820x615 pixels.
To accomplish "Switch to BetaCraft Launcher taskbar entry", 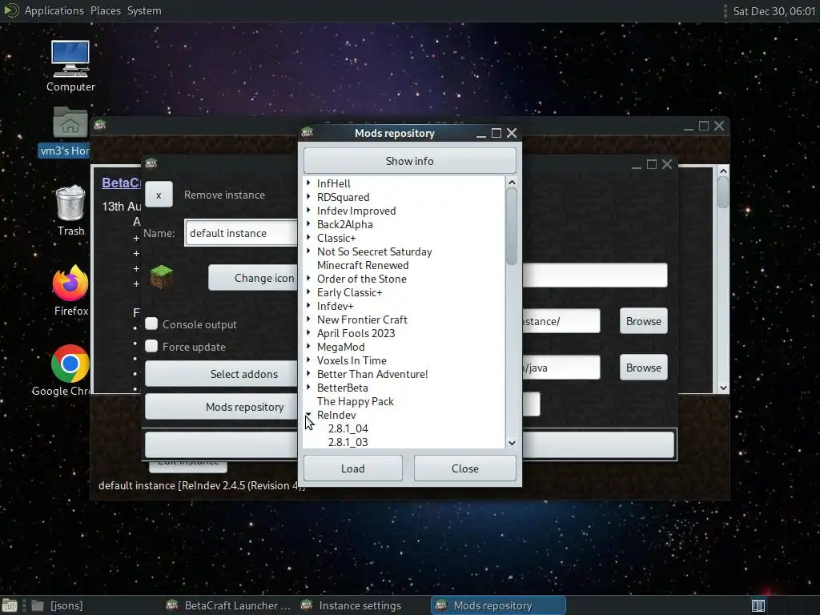I will pyautogui.click(x=227, y=605).
